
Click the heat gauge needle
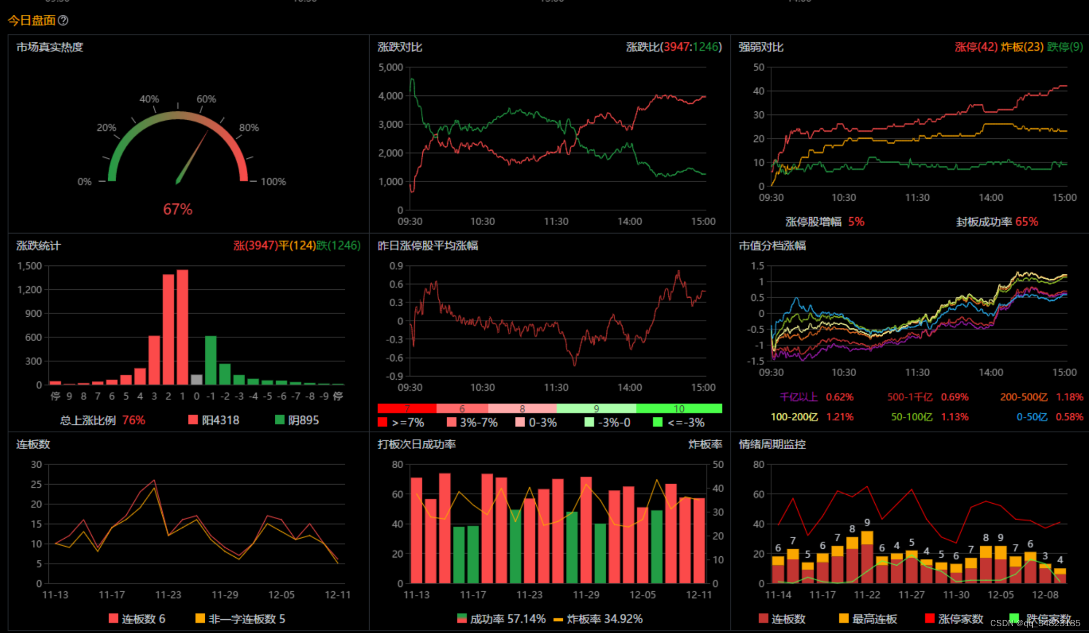[192, 157]
